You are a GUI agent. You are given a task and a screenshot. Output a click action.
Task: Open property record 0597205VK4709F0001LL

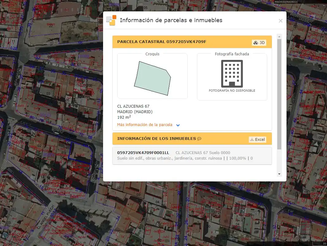pos(192,156)
